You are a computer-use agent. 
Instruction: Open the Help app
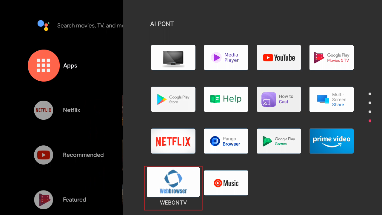(226, 99)
